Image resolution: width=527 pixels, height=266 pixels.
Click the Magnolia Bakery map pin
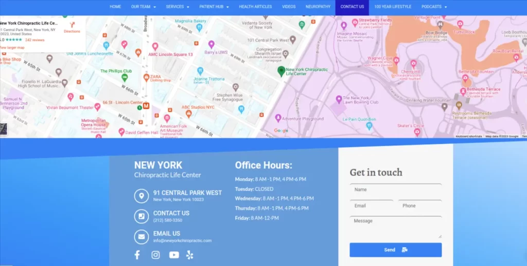click(199, 28)
